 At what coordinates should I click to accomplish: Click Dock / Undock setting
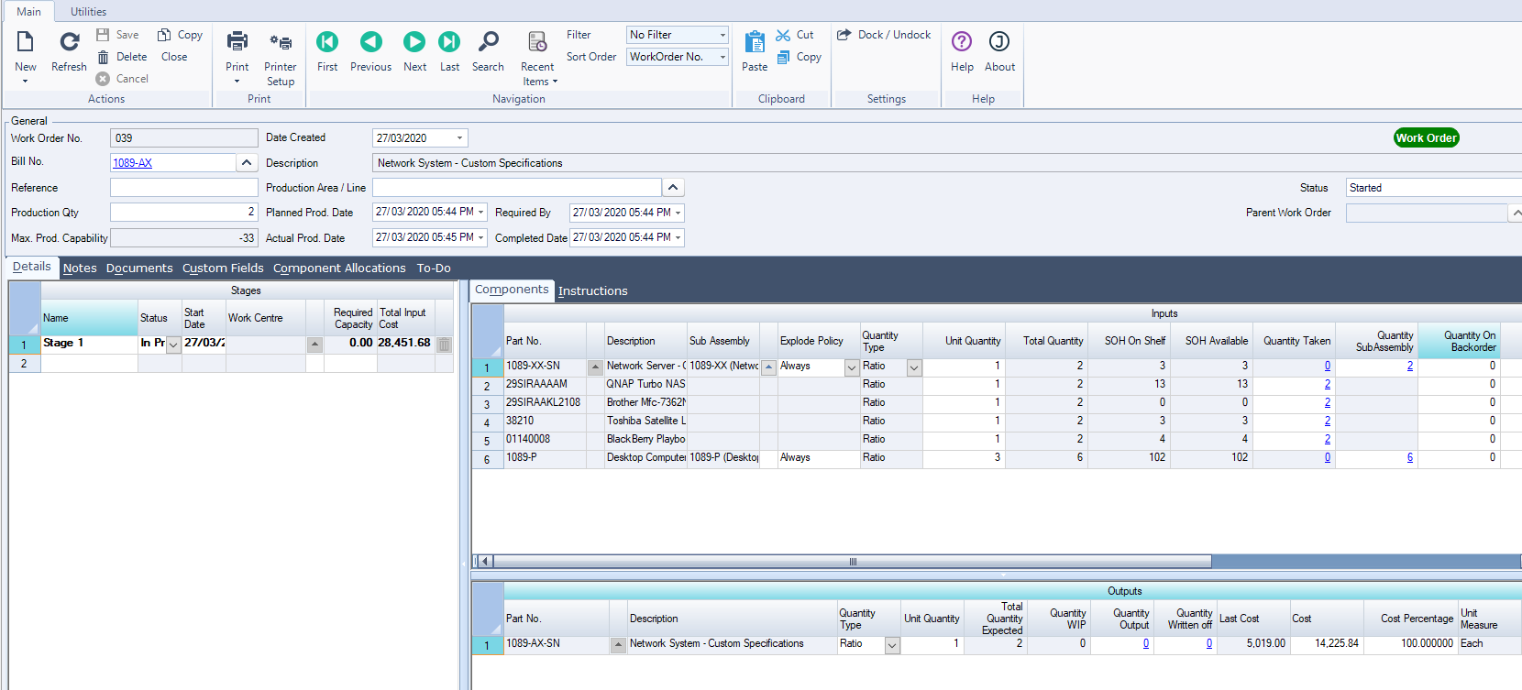[x=884, y=35]
